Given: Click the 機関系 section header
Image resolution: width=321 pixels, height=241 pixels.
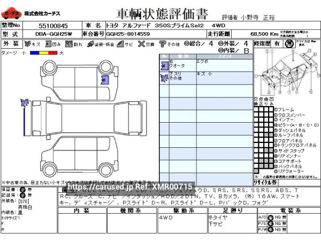Looking at the screenshot, I should coord(131,210).
